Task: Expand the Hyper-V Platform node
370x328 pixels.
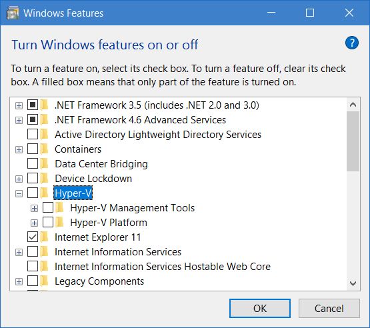Action: point(34,223)
